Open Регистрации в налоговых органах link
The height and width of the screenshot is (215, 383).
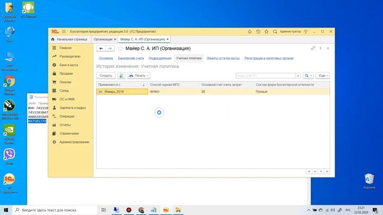click(269, 59)
